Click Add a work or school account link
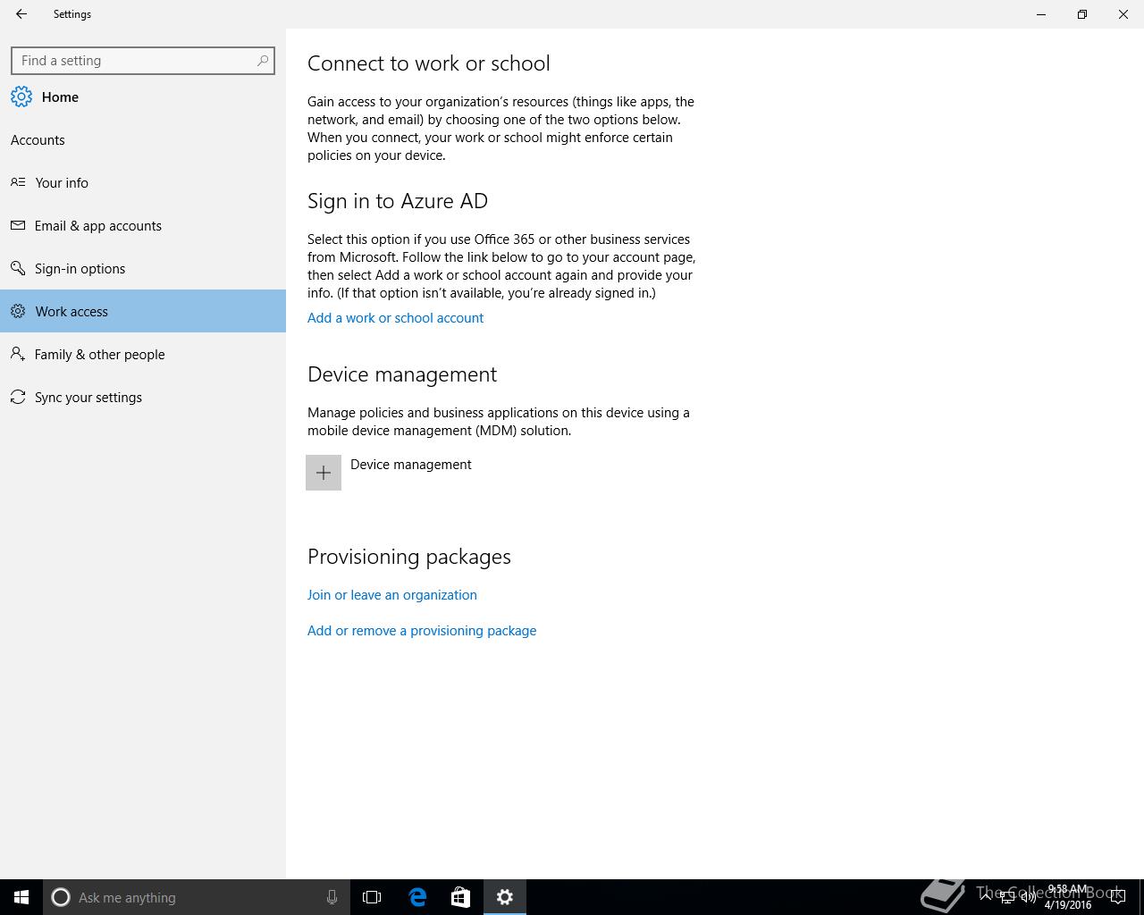Screen dimensions: 1144x915 click(395, 318)
